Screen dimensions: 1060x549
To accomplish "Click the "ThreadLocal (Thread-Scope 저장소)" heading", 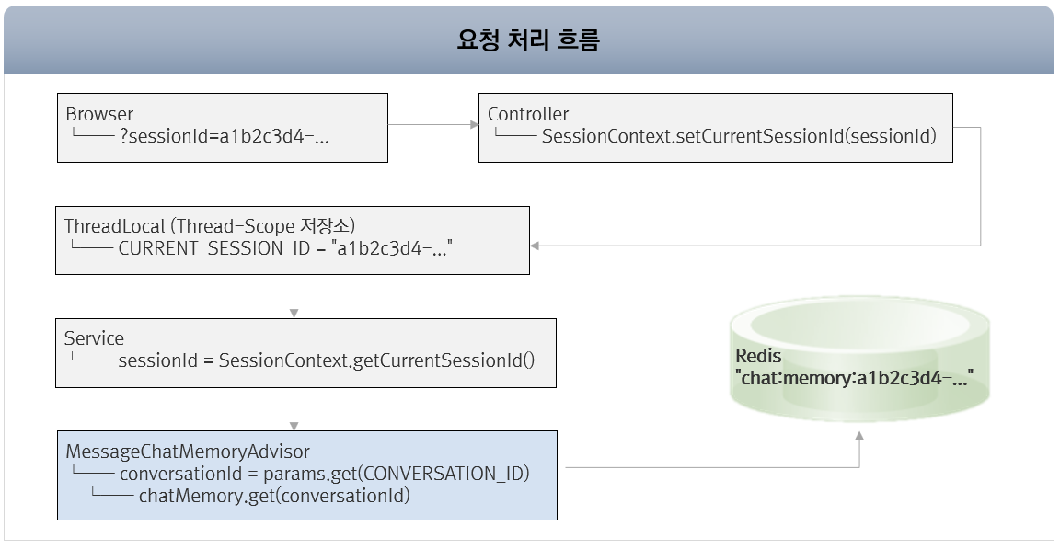I will 210,226.
